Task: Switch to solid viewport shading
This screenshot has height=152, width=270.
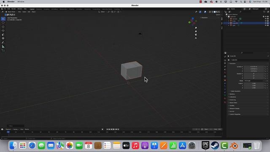Action: point(215,12)
